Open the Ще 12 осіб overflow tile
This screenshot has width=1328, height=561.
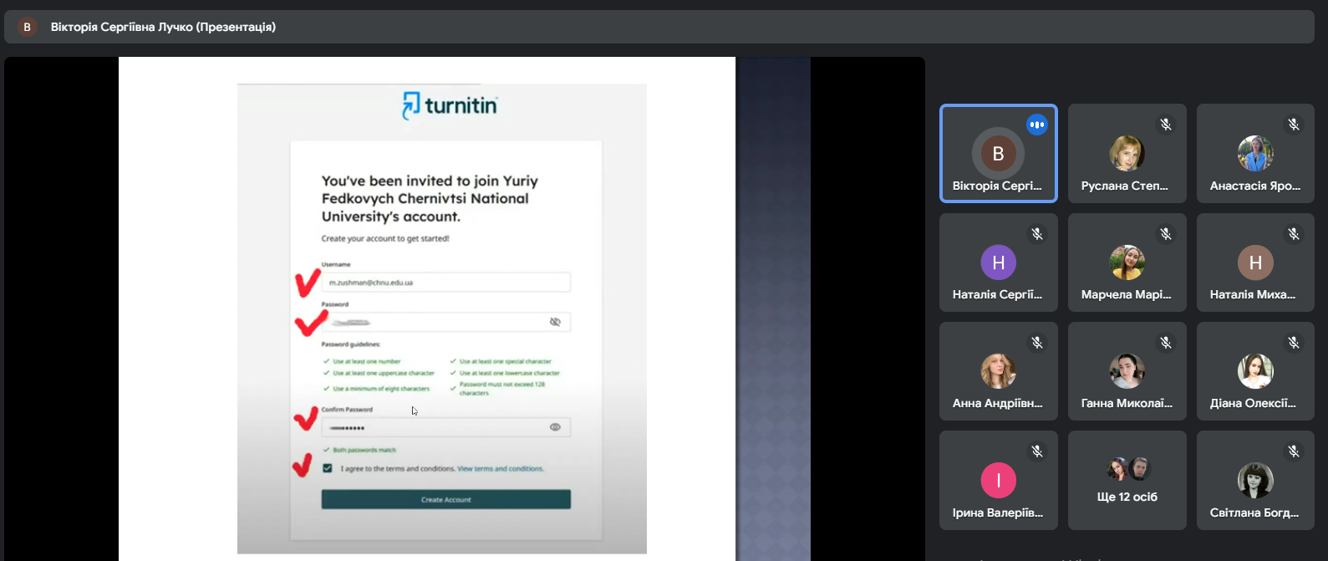point(1127,480)
